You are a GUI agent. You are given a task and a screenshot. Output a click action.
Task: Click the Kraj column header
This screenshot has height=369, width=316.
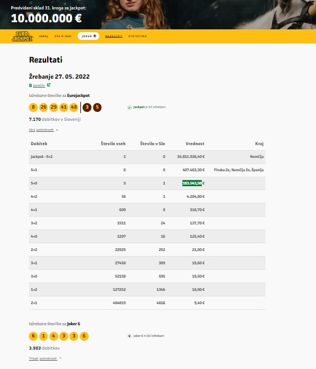tap(259, 143)
